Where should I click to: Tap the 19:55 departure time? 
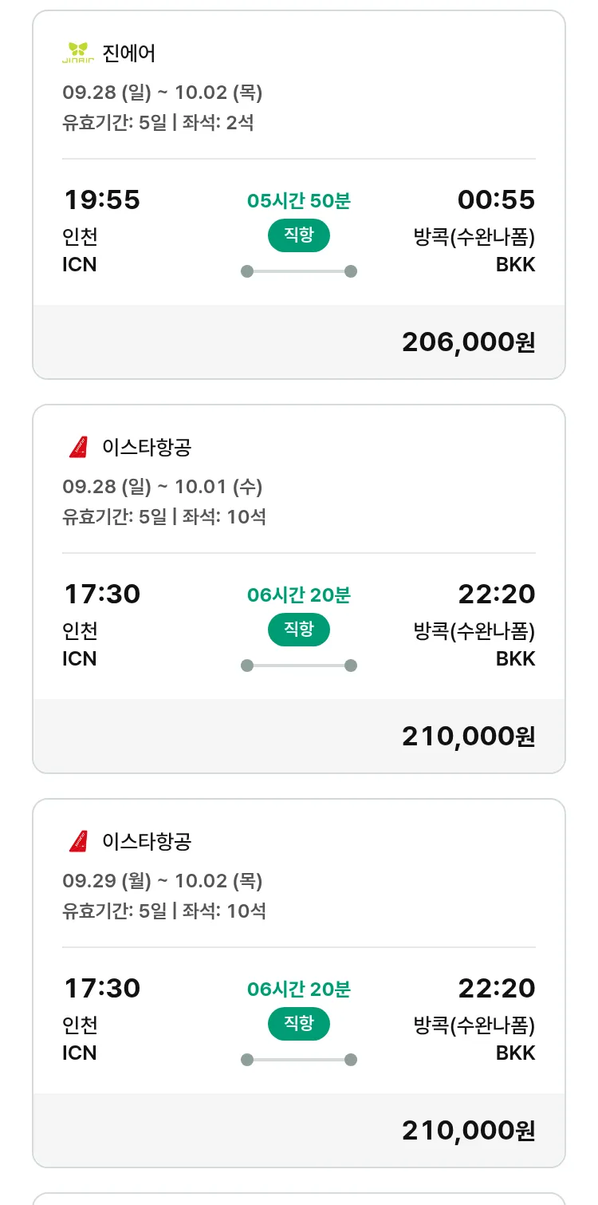point(102,200)
